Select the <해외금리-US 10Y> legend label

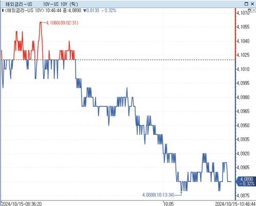pos(24,11)
